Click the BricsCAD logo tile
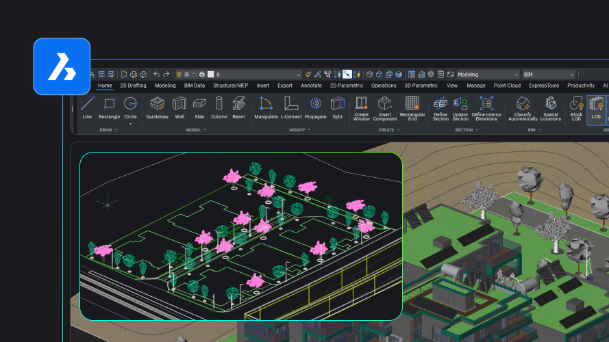Screen dimensions: 609x342 62,66
